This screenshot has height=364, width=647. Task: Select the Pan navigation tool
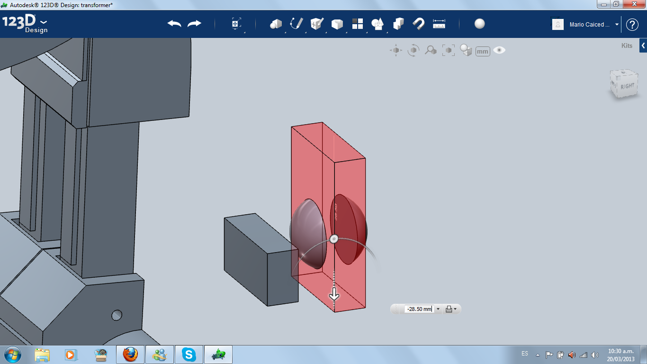(x=396, y=50)
